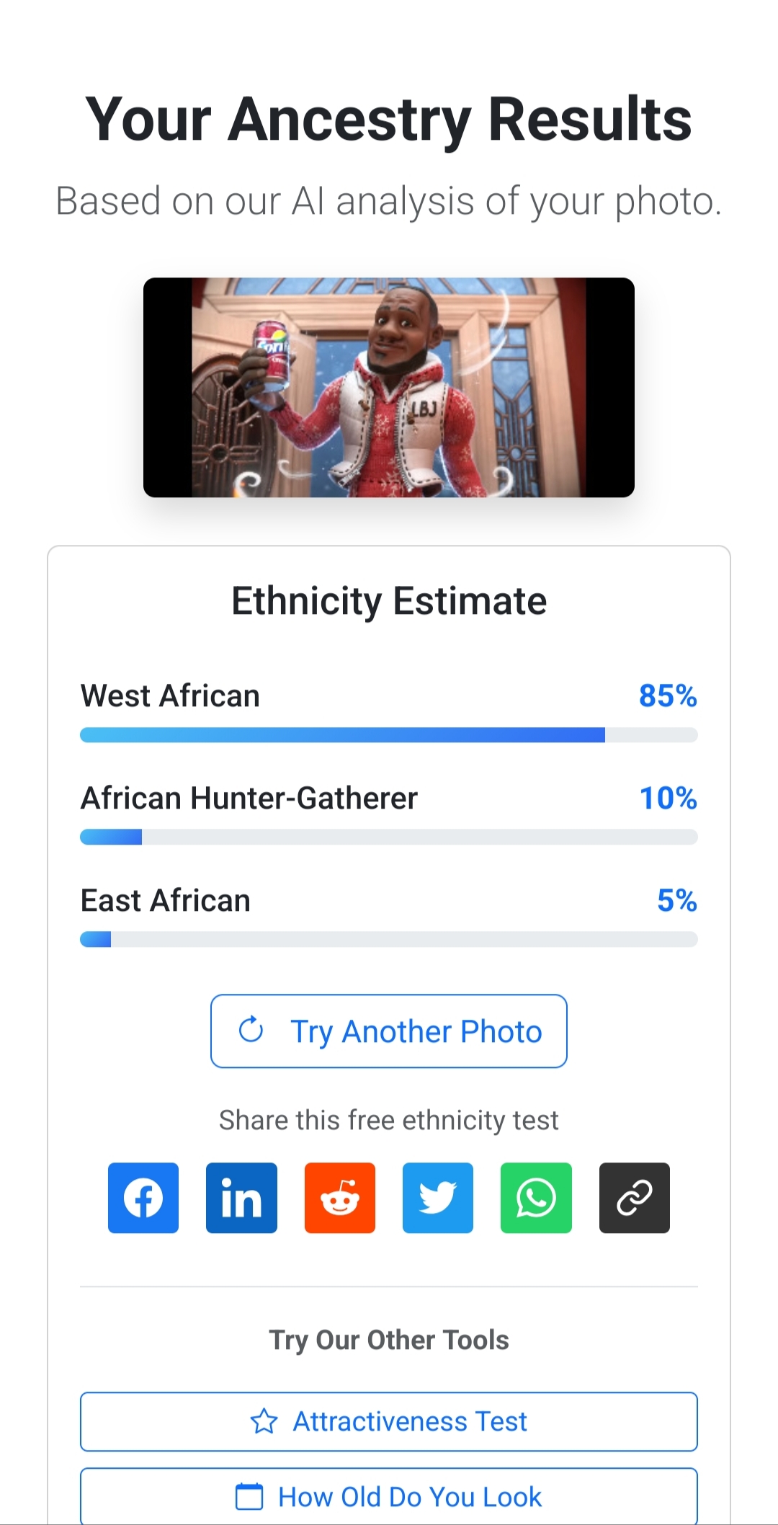Copy the share link icon

634,1198
